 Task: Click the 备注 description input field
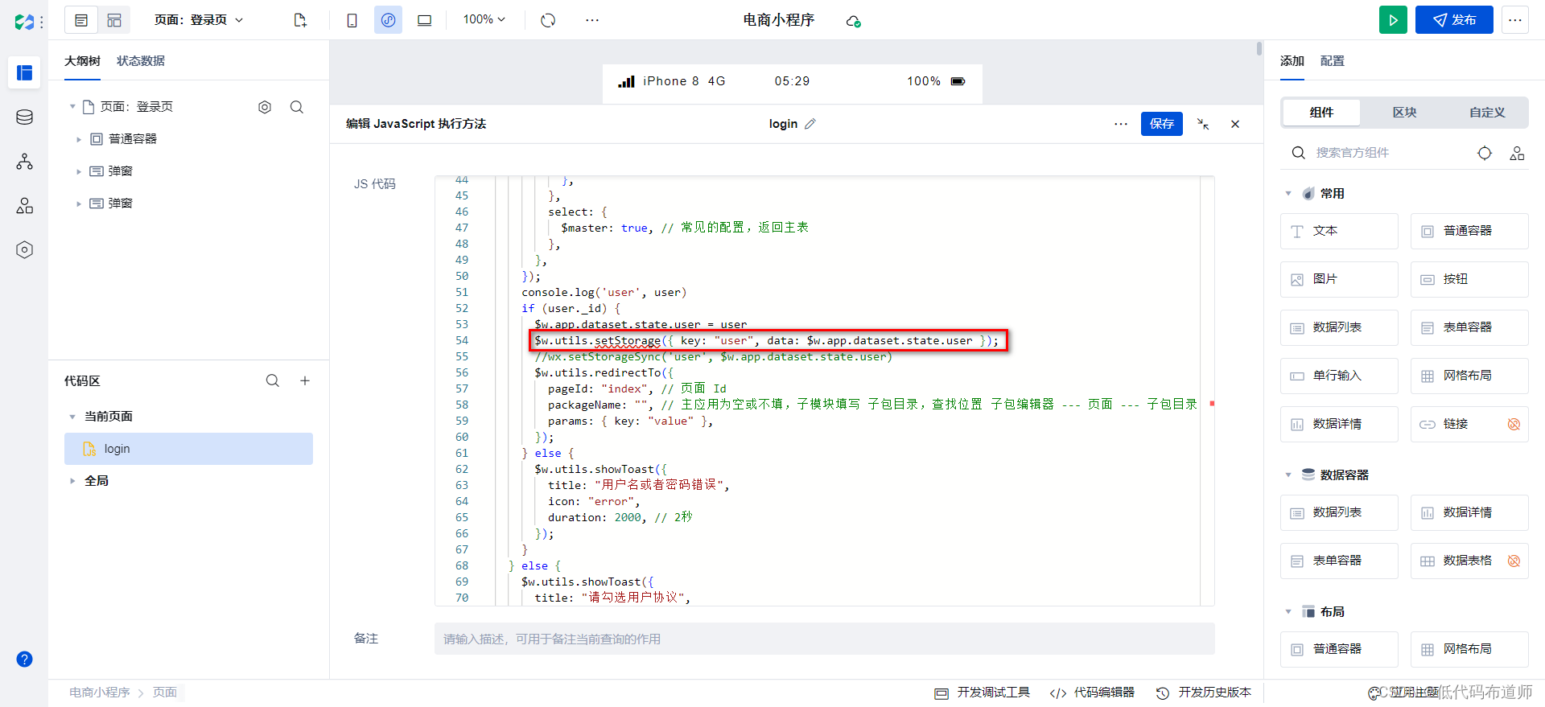(825, 639)
